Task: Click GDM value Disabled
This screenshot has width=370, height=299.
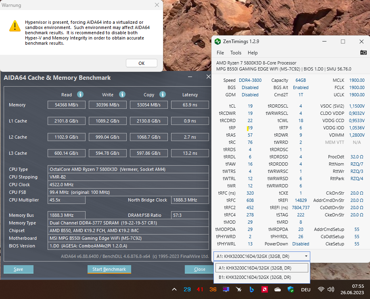Action: tap(250, 95)
